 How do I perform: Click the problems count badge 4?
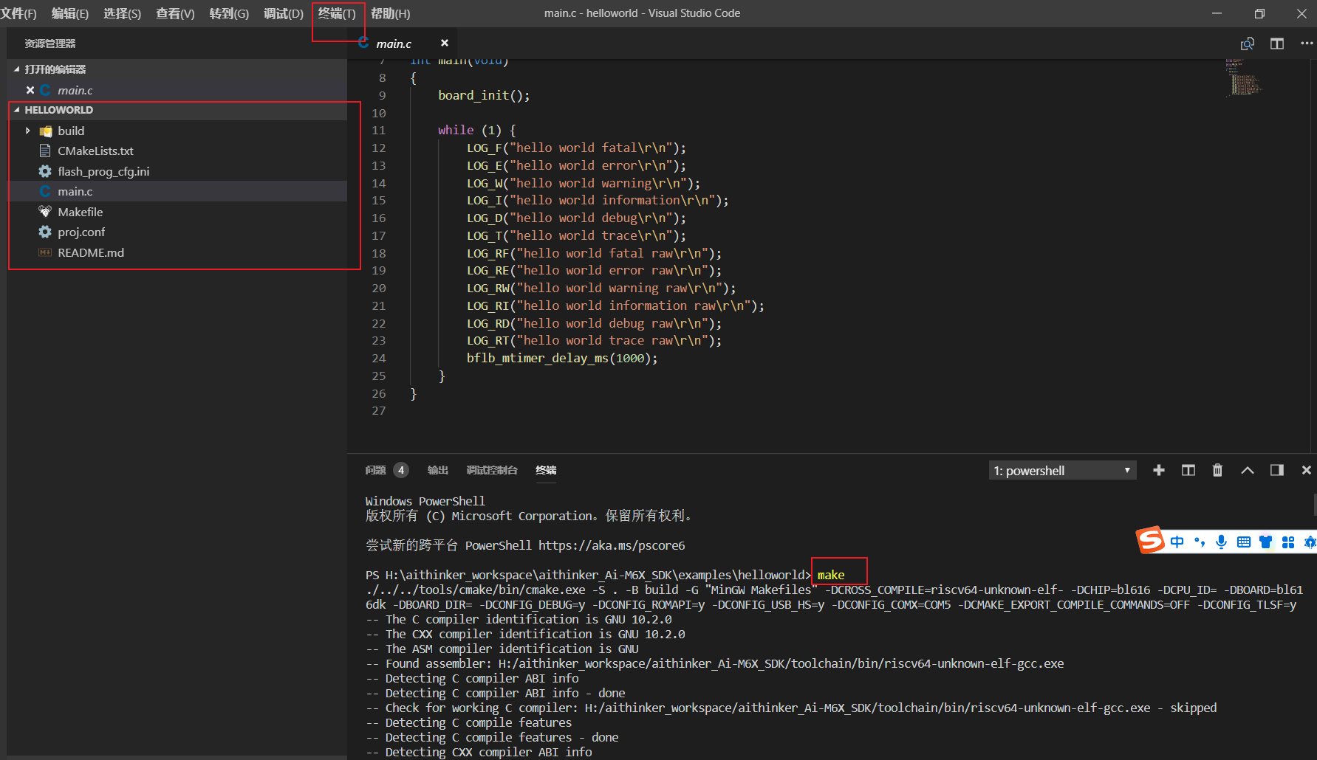tap(401, 470)
